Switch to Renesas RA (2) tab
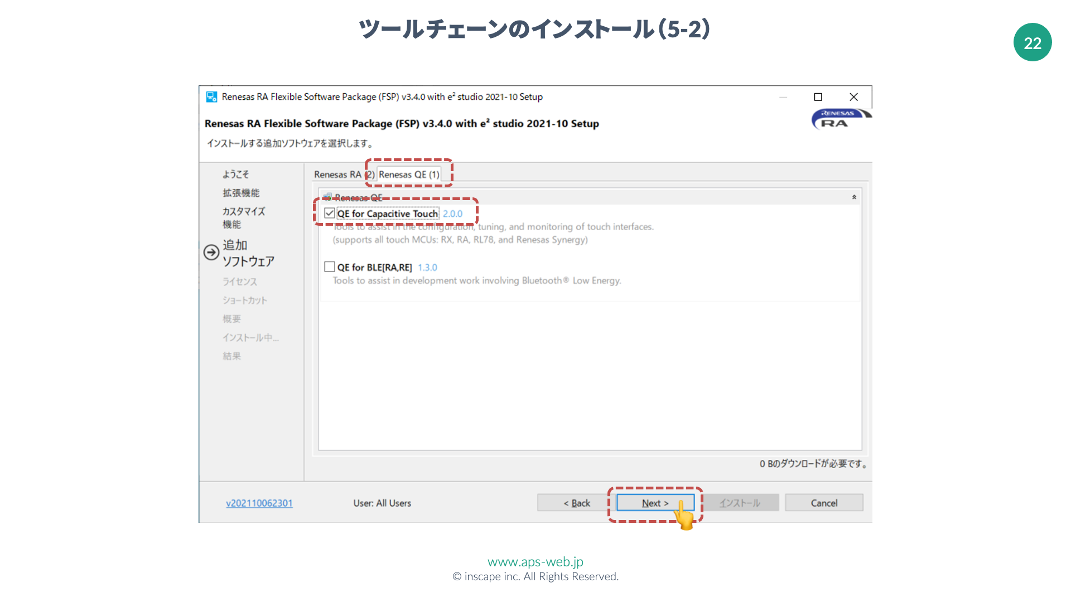This screenshot has height=602, width=1071. pyautogui.click(x=344, y=174)
